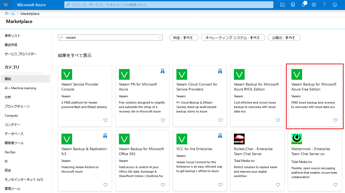Click preferred badge on Veeam Cloud Connect card
The image size is (345, 193).
[220, 71]
